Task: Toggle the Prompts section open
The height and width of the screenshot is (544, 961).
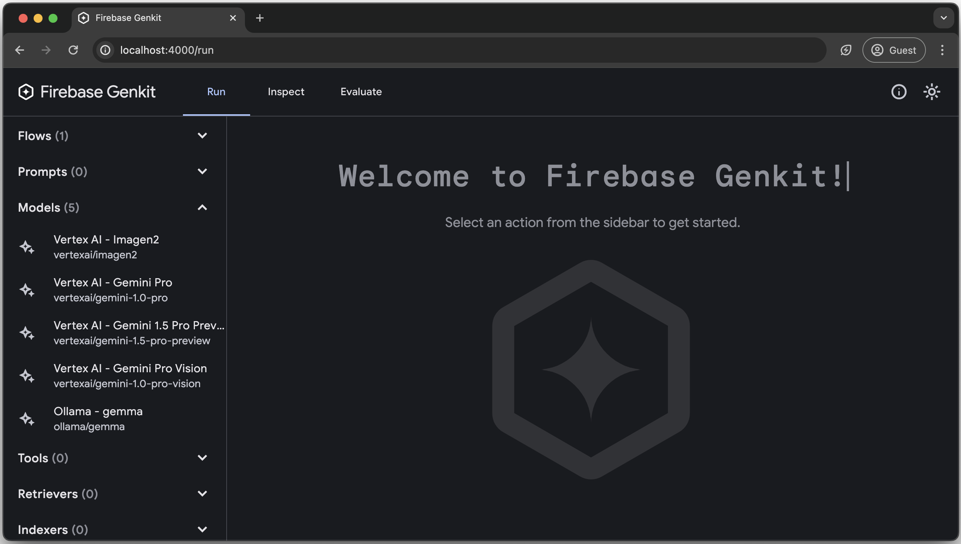Action: pos(202,172)
